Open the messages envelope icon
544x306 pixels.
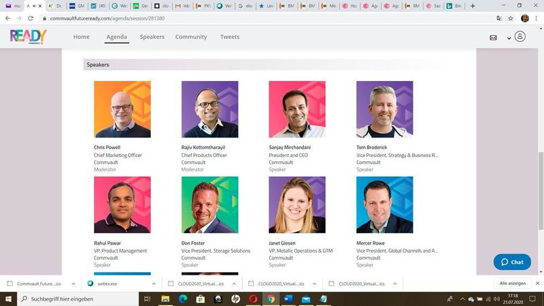tap(493, 37)
